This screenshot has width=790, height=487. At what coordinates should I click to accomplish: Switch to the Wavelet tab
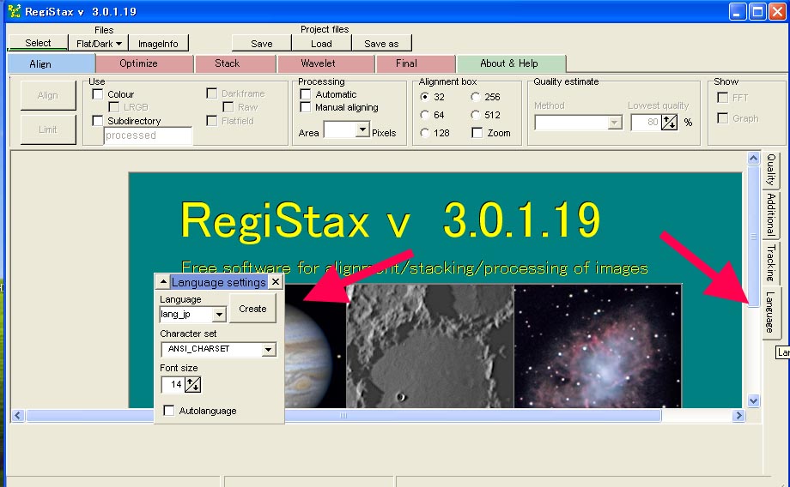click(318, 63)
